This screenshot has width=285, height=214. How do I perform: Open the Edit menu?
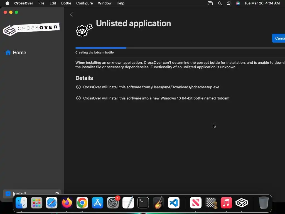(53, 3)
